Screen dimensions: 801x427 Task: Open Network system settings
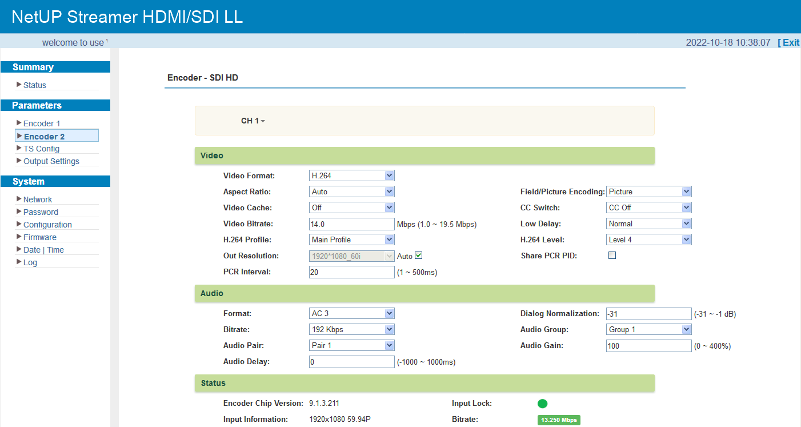tap(38, 199)
